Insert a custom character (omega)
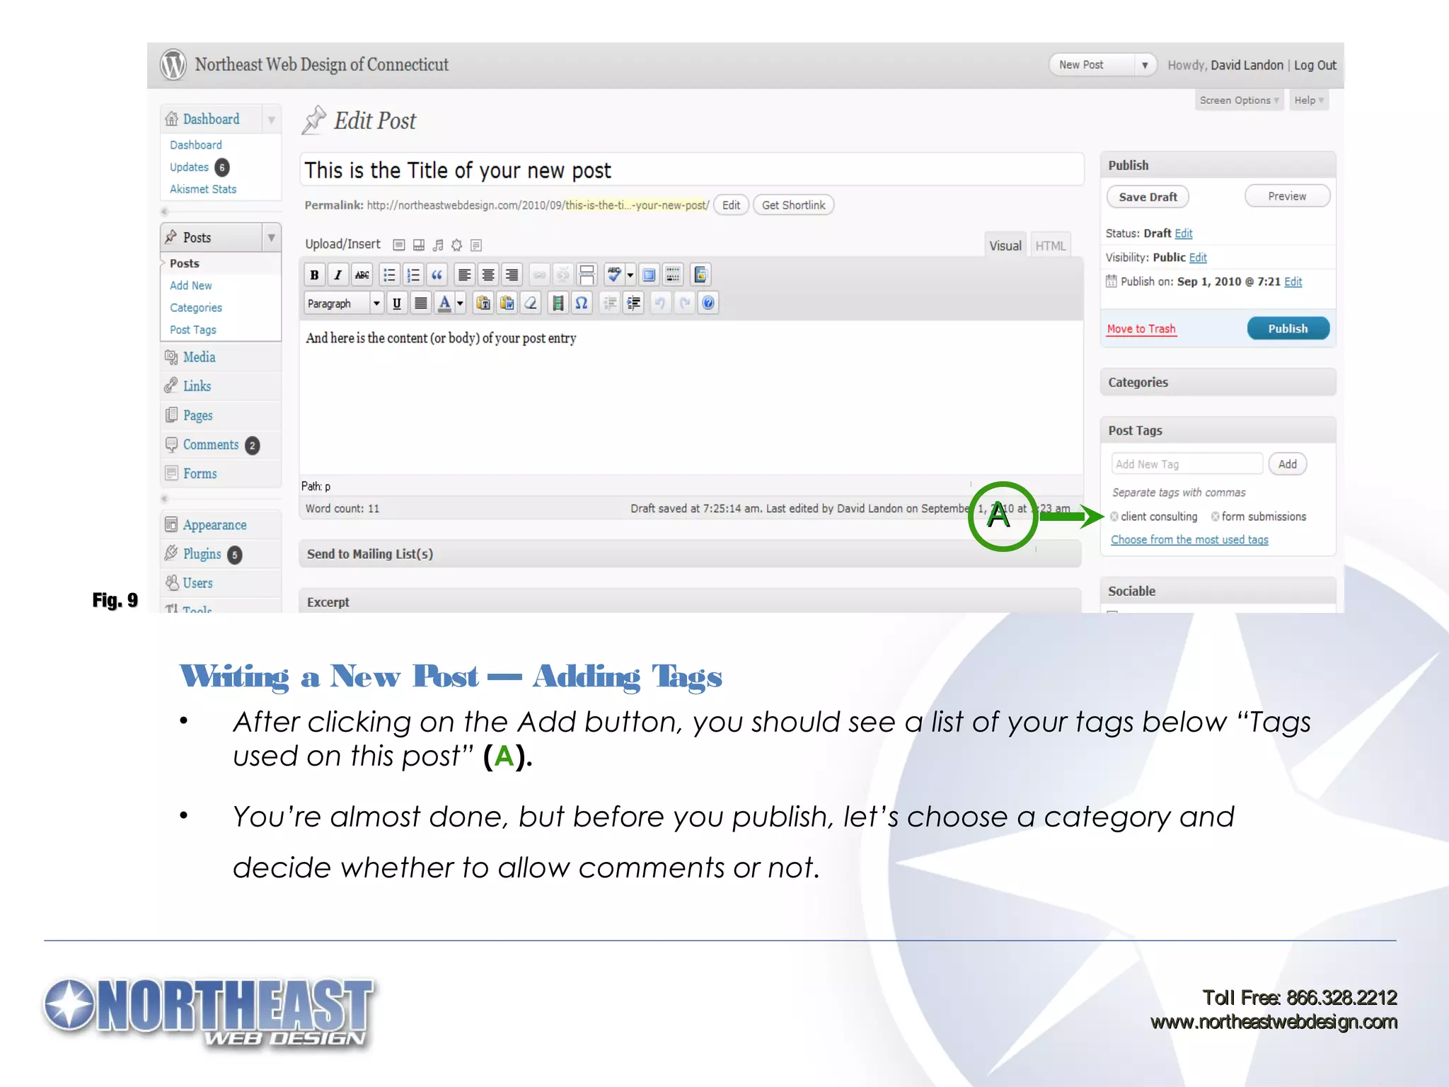The width and height of the screenshot is (1449, 1087). click(x=582, y=304)
